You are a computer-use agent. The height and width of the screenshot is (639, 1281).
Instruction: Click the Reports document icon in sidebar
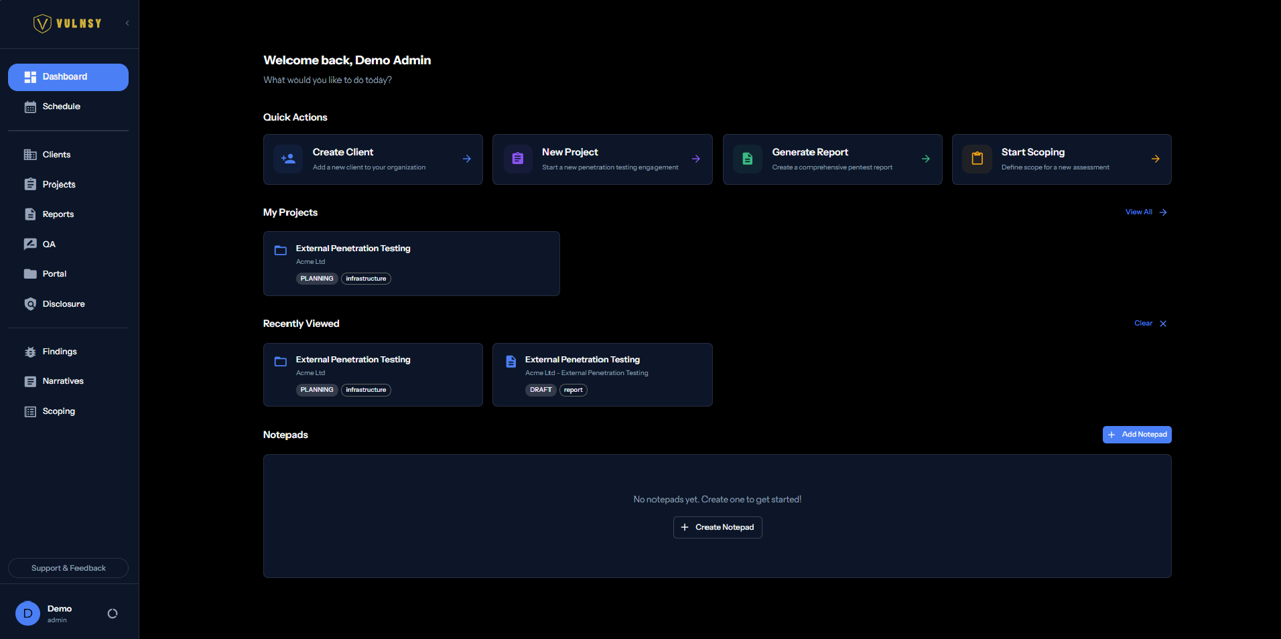[30, 214]
